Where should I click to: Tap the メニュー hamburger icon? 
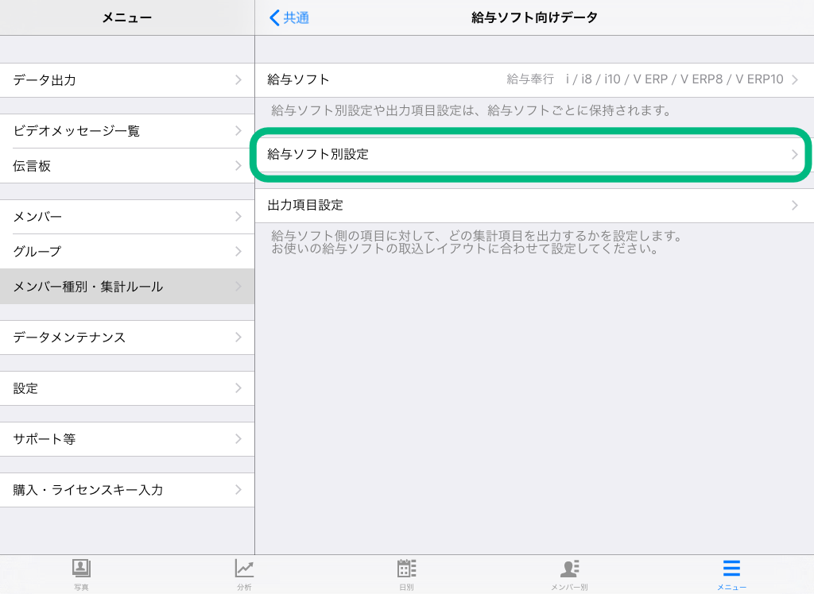[731, 569]
